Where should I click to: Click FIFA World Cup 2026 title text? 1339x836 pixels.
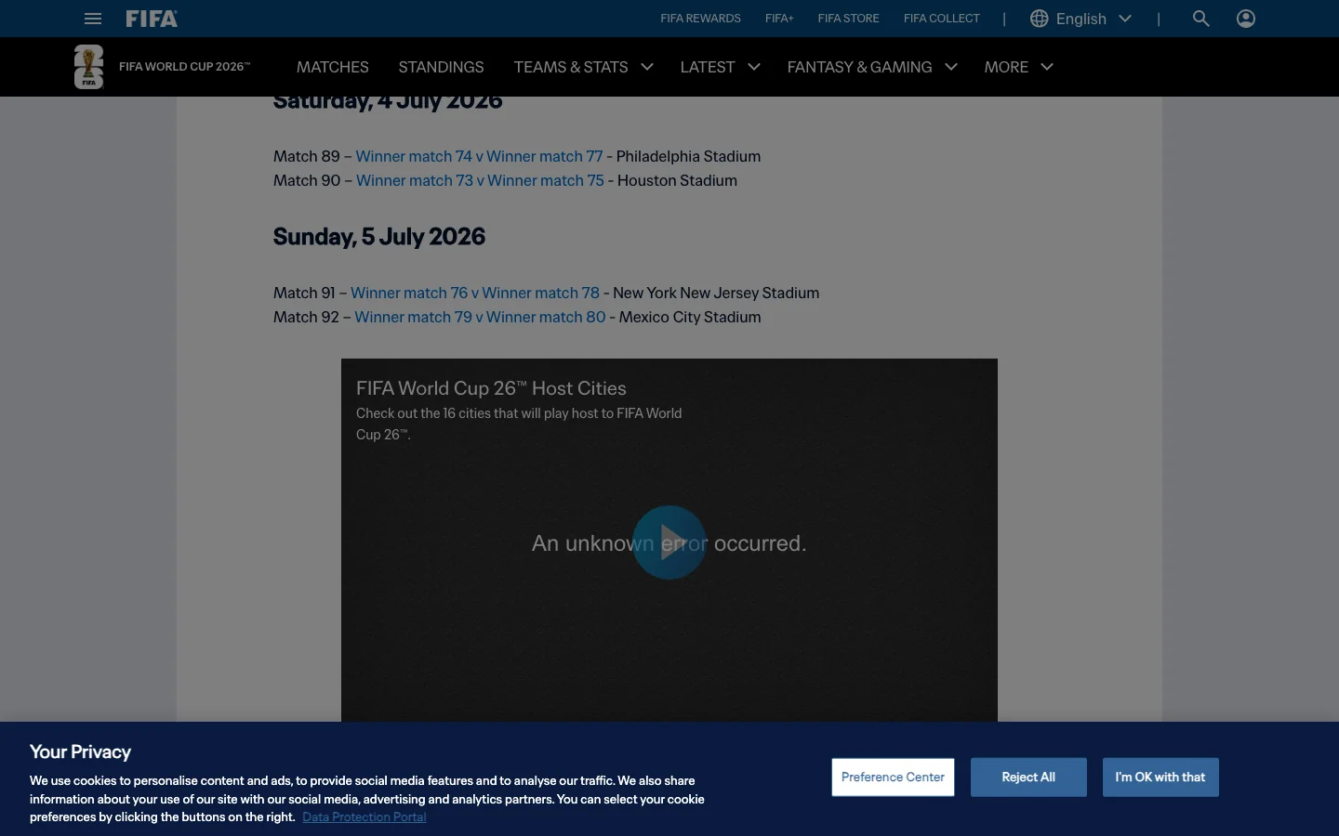(x=184, y=67)
